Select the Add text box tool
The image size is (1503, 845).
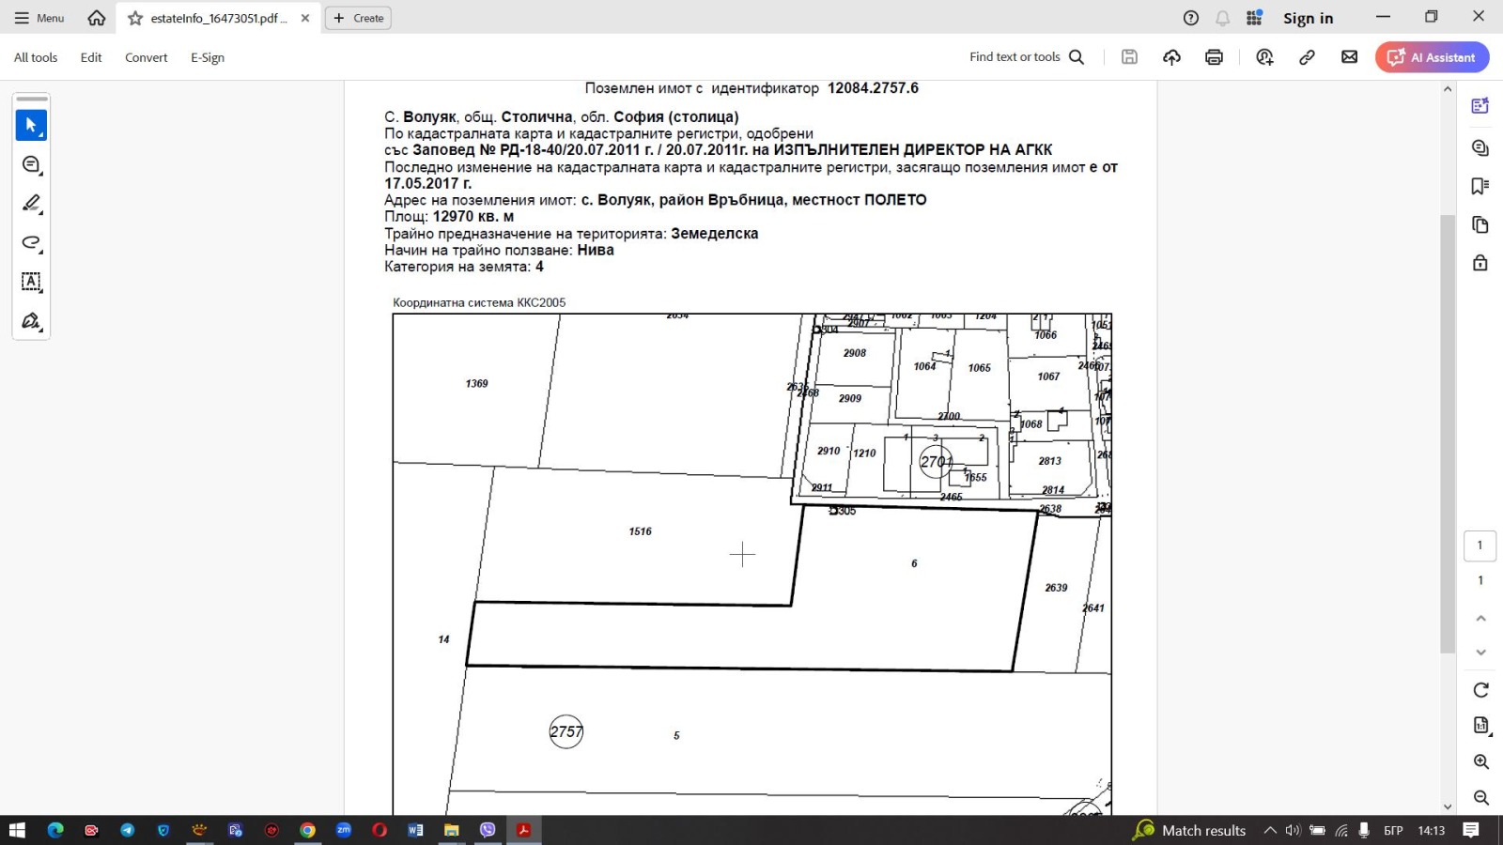click(x=31, y=282)
